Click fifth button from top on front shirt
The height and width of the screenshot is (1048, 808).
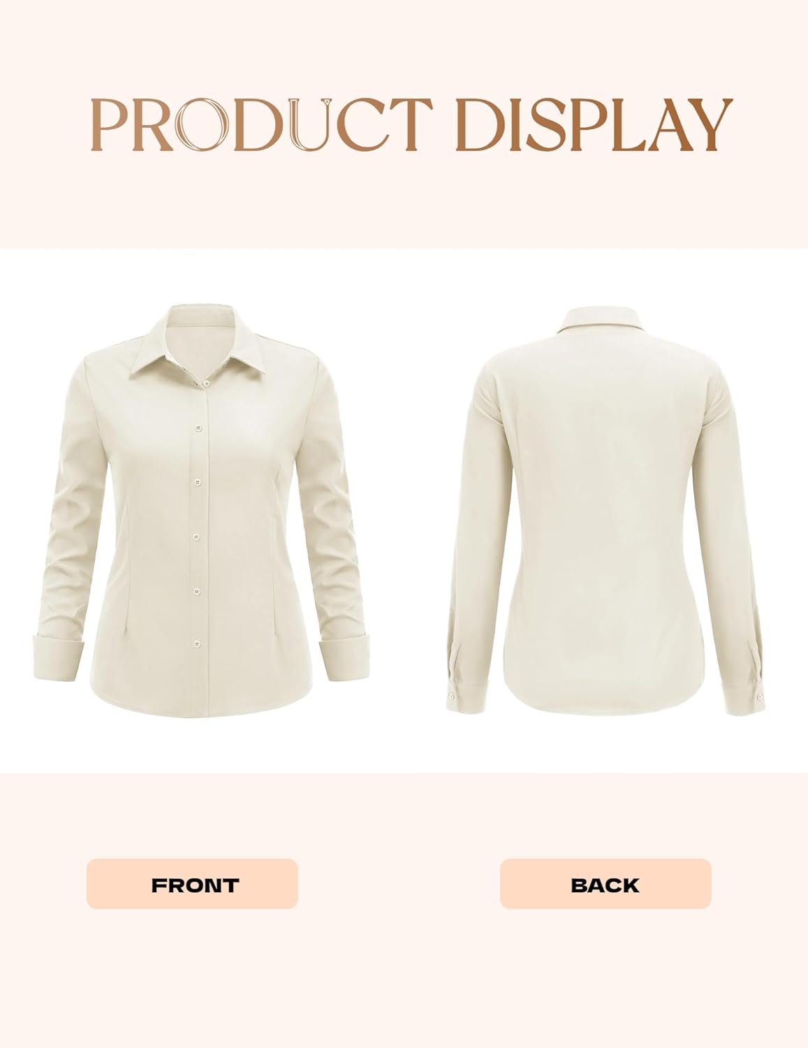coord(197,590)
